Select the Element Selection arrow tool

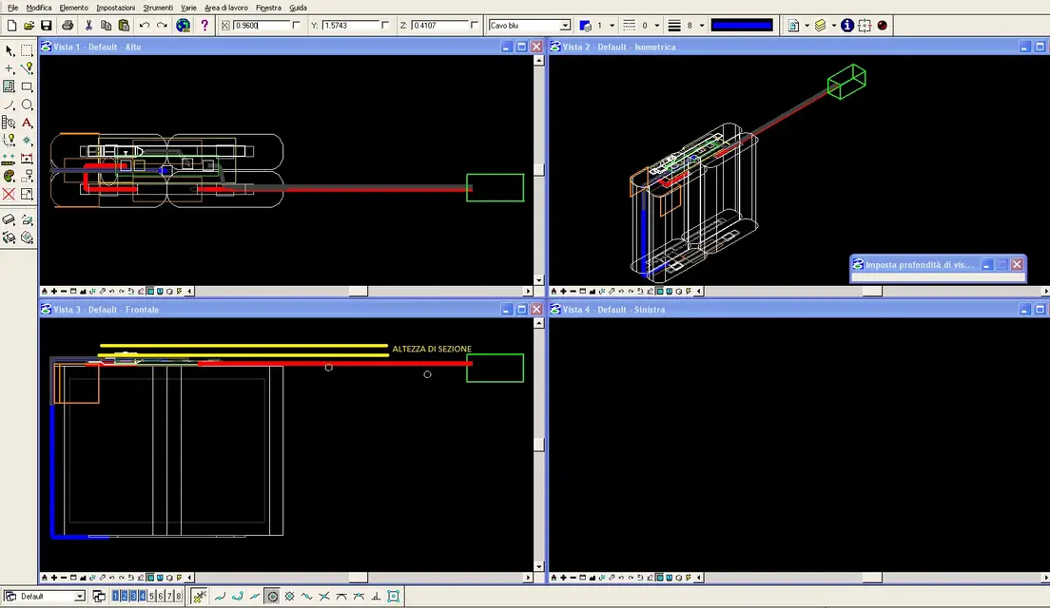[10, 50]
